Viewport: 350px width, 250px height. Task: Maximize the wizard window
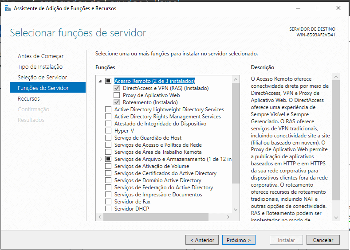pyautogui.click(x=318, y=8)
